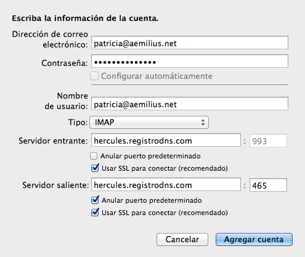Open the Tipo dropdown showing IMAP

coord(149,122)
